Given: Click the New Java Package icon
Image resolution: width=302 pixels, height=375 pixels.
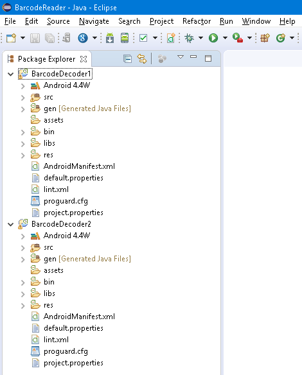Looking at the screenshot, I should click(x=265, y=38).
